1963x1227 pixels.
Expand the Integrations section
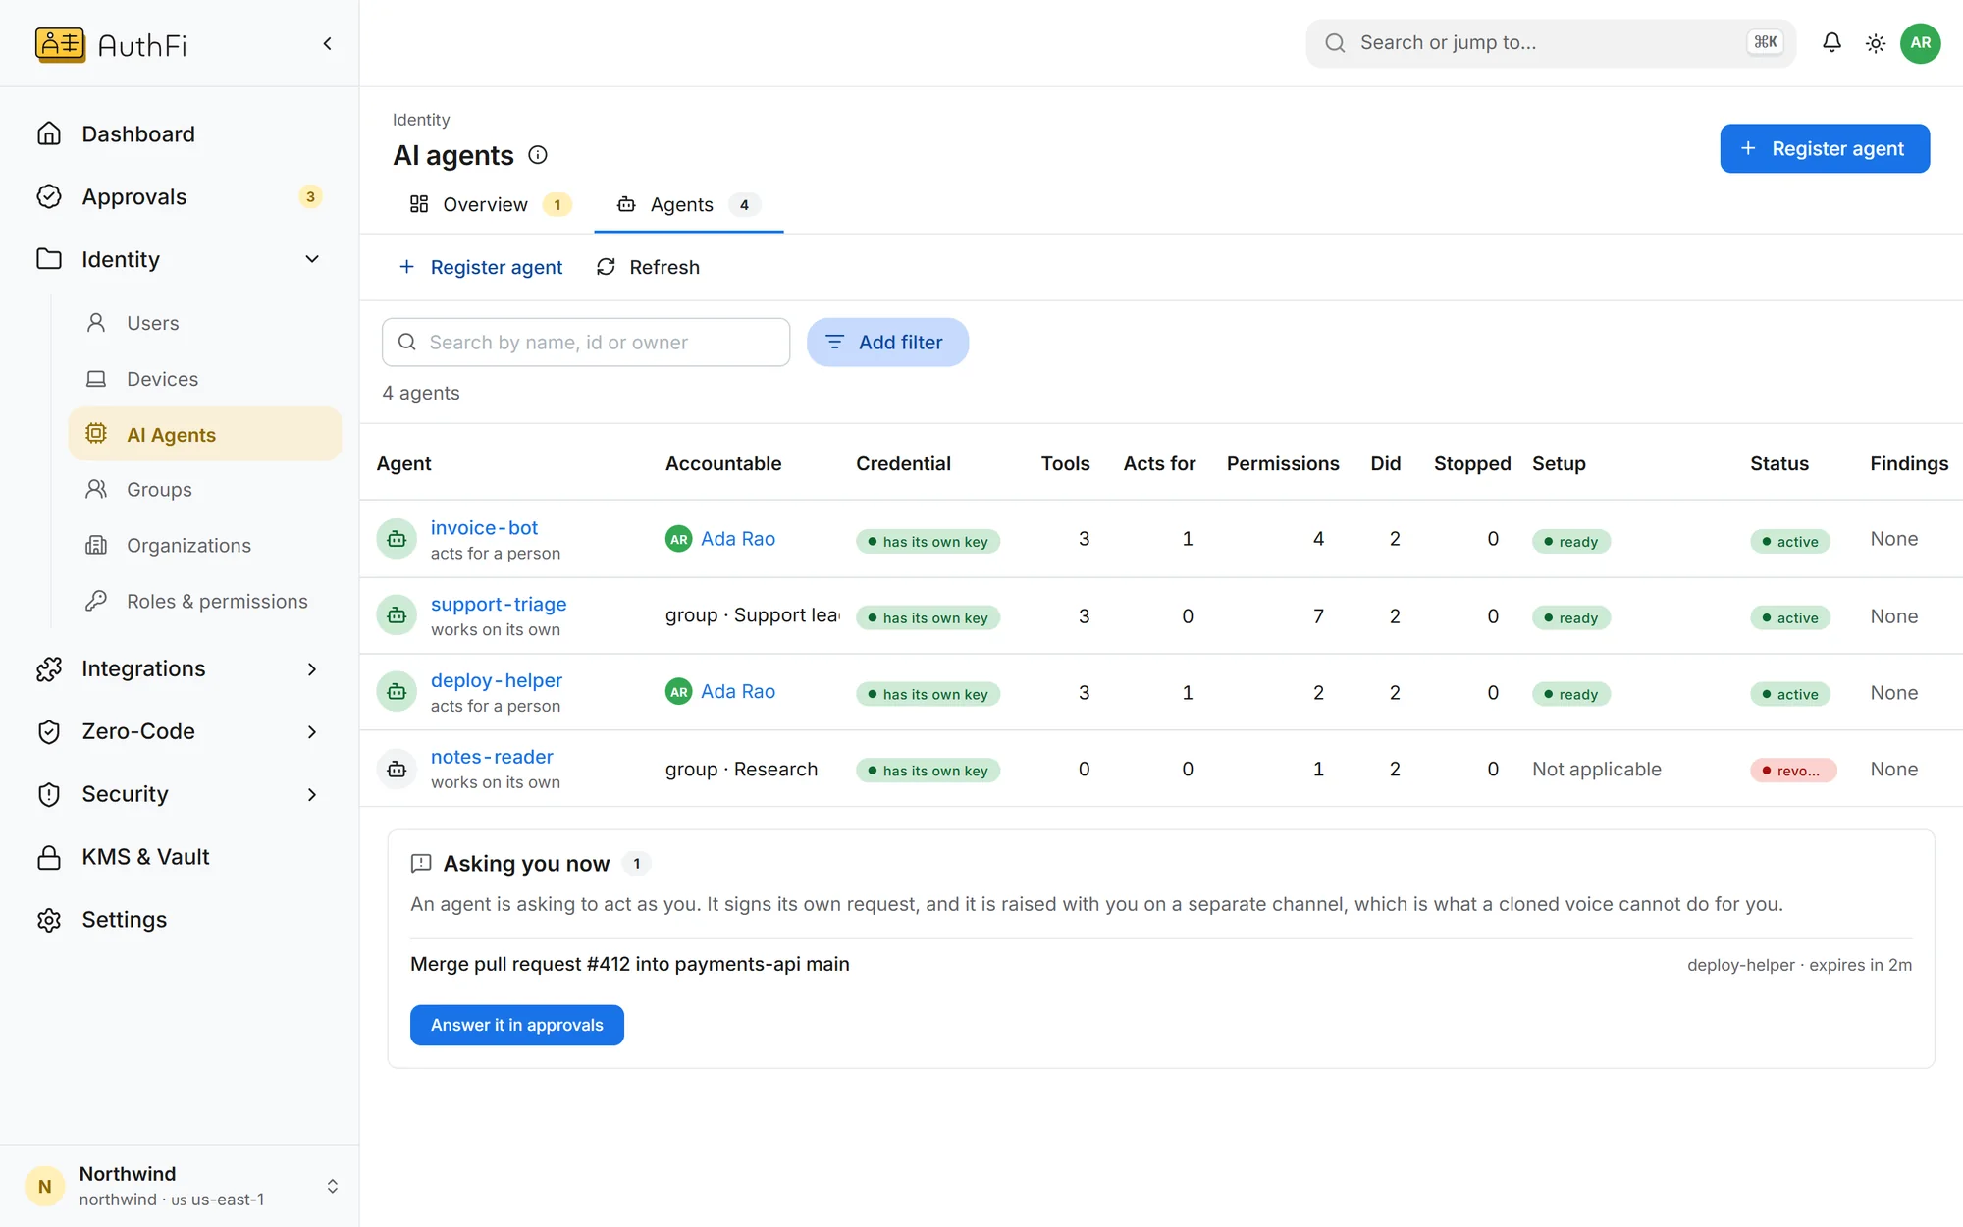[x=312, y=668]
